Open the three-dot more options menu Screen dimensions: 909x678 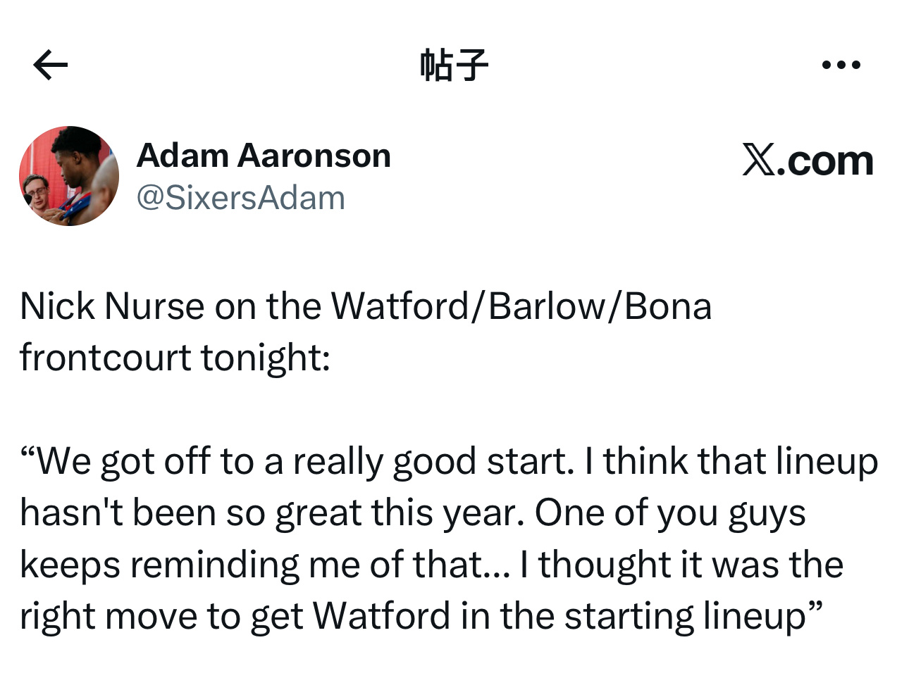(x=841, y=65)
